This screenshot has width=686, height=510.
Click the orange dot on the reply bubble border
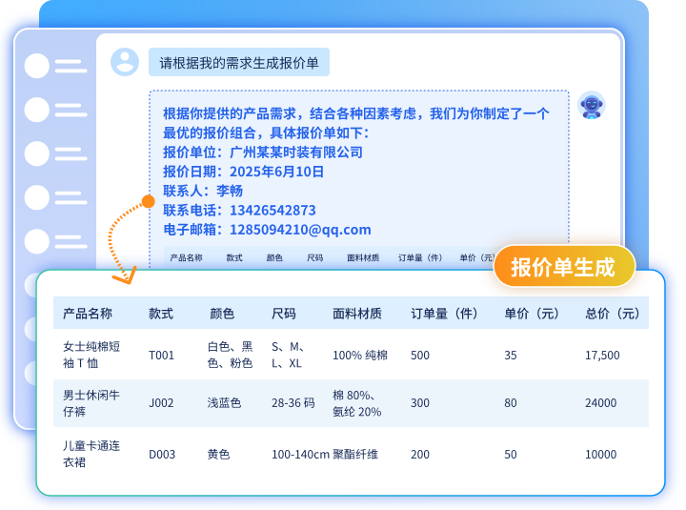click(x=148, y=201)
